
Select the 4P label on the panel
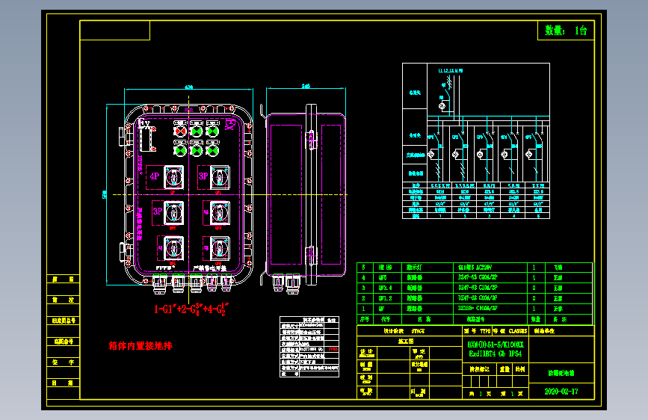(155, 176)
